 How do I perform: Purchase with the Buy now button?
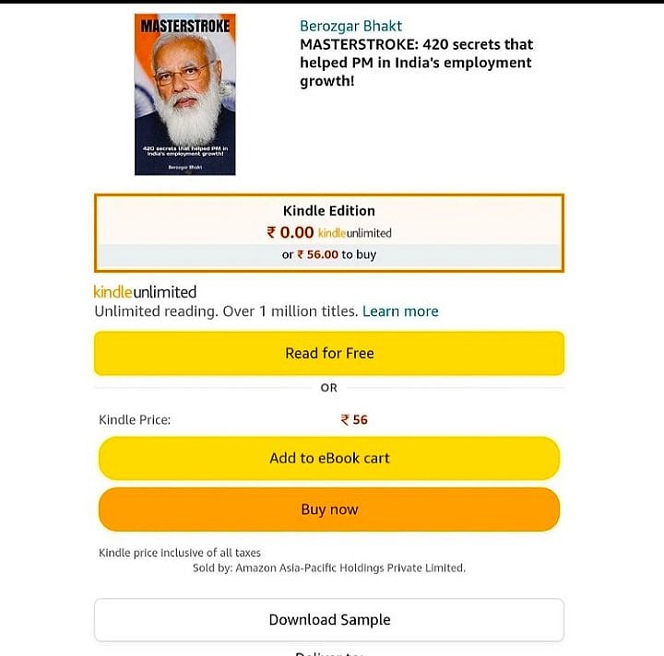coord(329,510)
